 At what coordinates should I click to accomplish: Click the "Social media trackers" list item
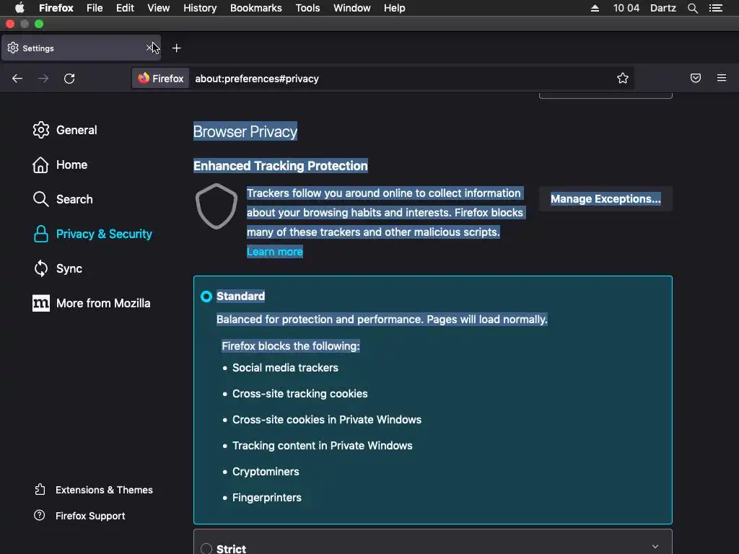point(285,368)
